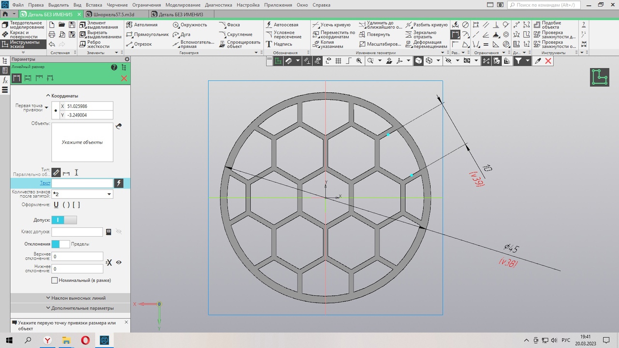619x348 pixels.
Task: Open the Первая точка привязки dropdown arrow
Action: click(x=46, y=107)
